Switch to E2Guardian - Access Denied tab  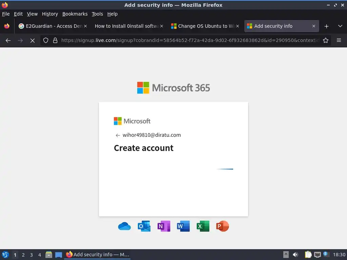tap(53, 26)
